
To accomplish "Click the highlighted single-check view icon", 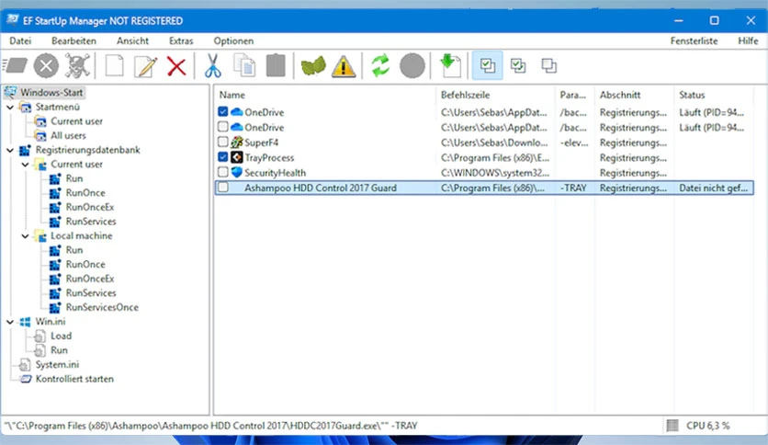I will (x=487, y=65).
